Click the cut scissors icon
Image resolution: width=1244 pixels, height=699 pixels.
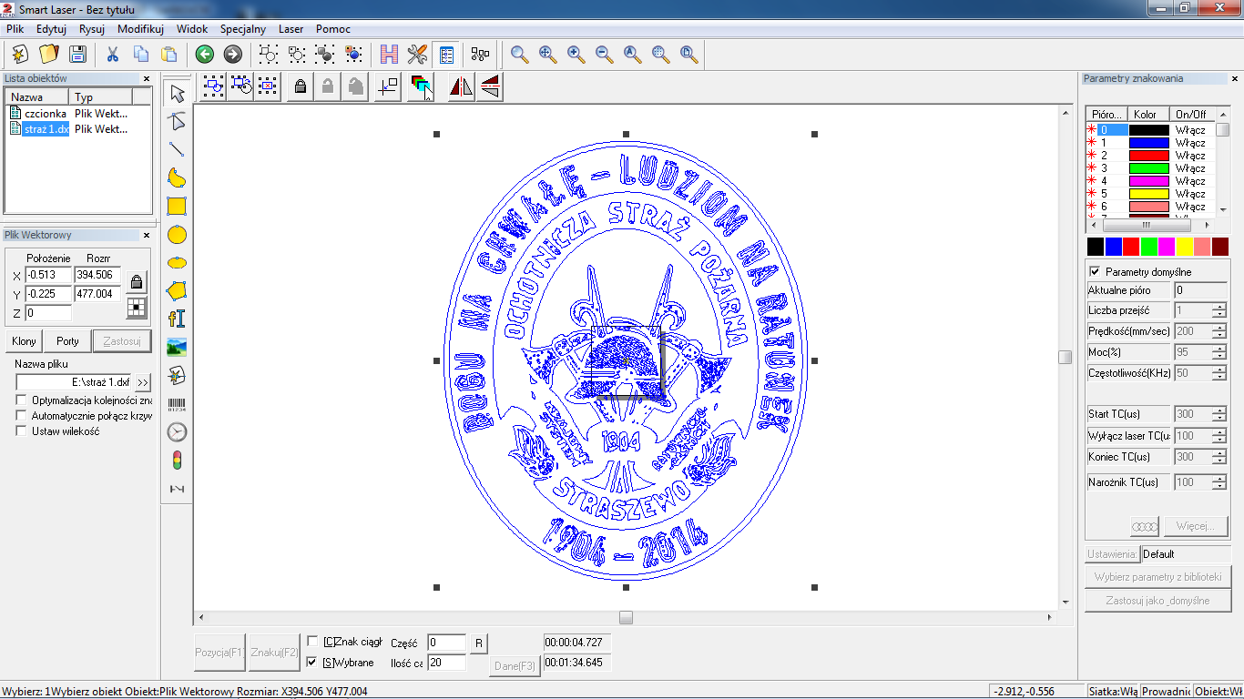[x=113, y=54]
